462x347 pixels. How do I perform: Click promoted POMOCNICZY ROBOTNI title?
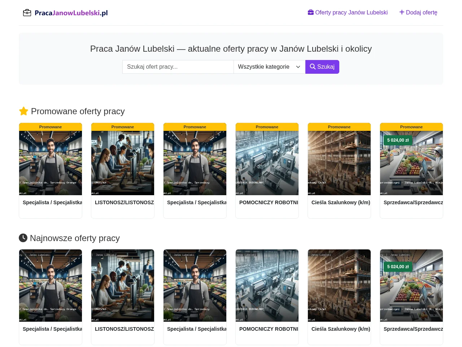point(269,202)
